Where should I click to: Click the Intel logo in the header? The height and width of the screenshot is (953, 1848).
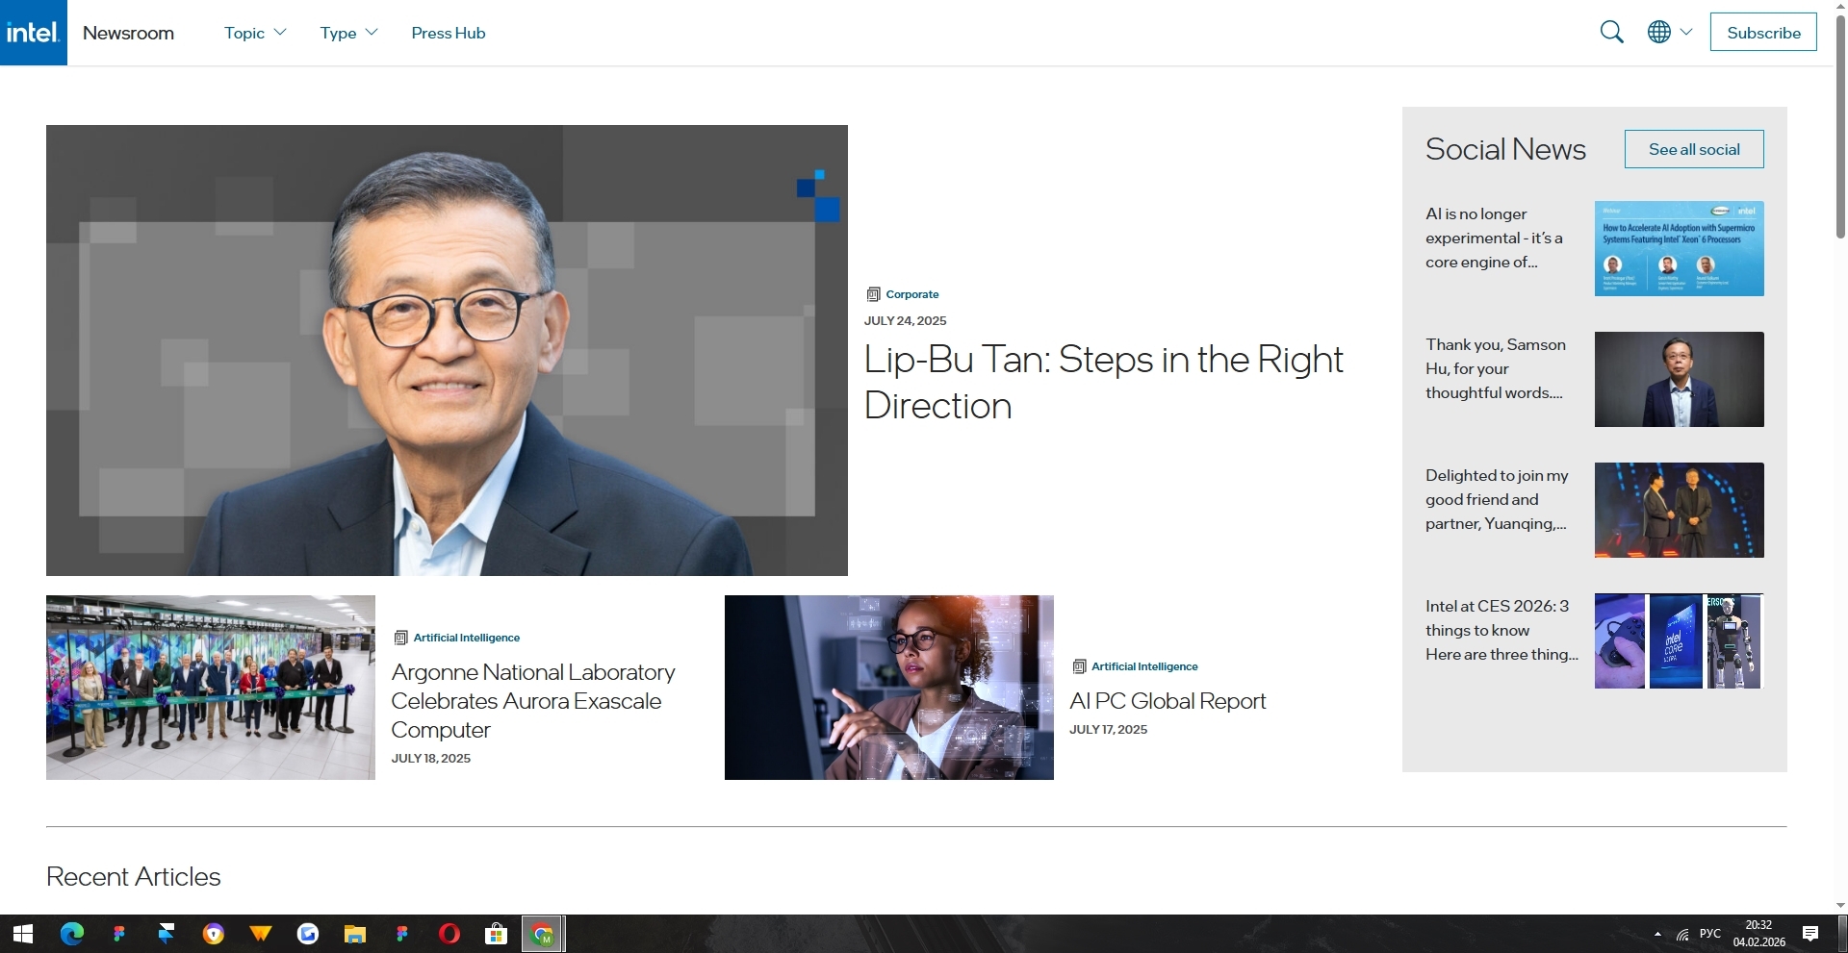point(34,33)
